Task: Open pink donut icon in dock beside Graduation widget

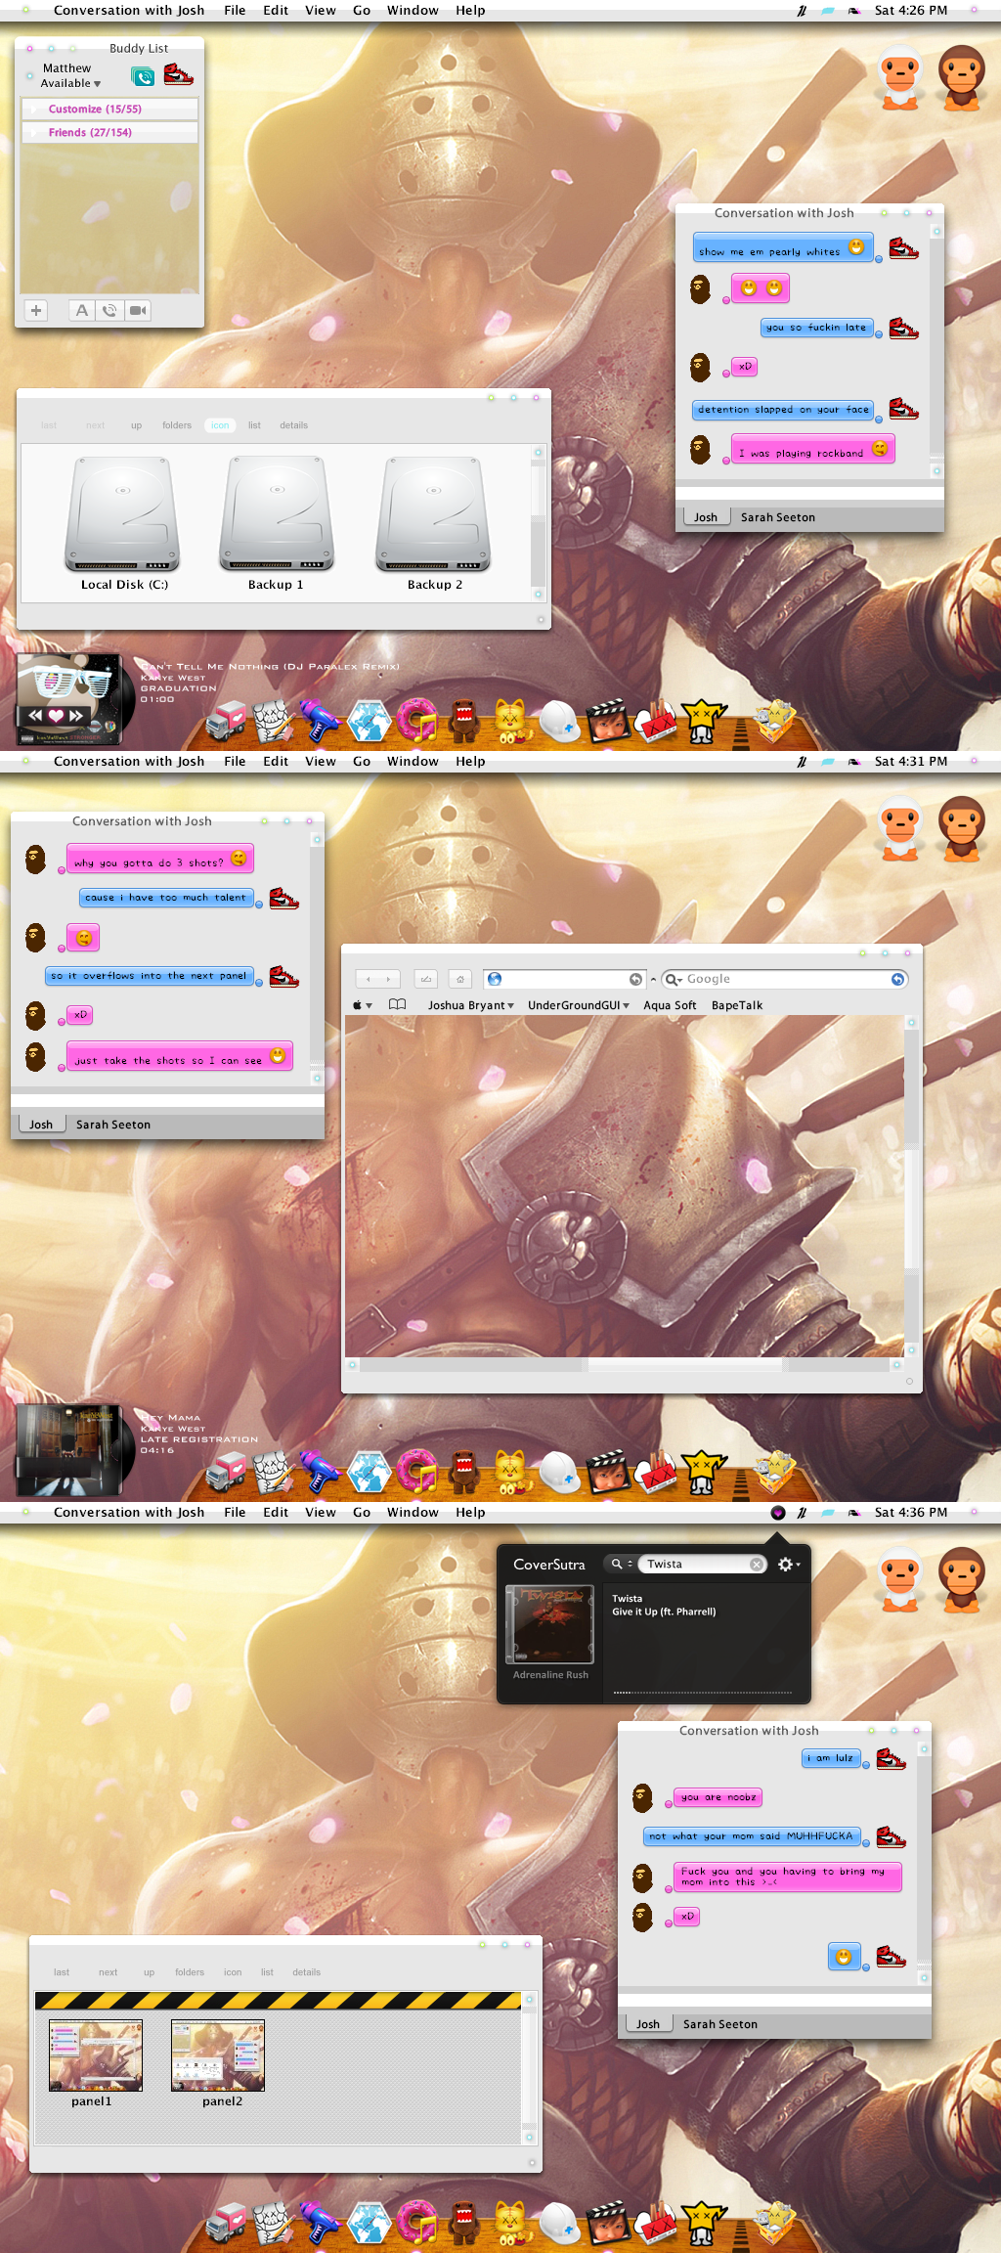Action: (417, 721)
